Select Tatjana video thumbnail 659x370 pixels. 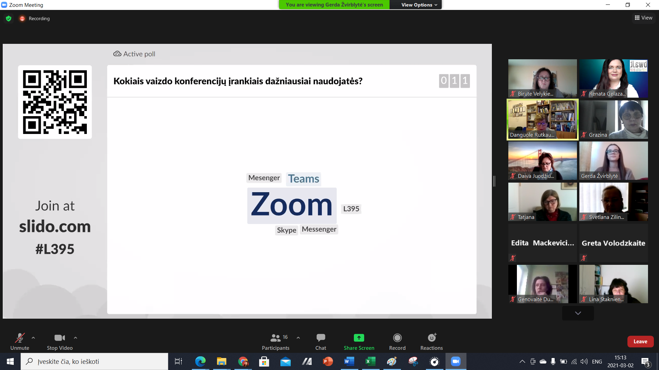click(542, 202)
